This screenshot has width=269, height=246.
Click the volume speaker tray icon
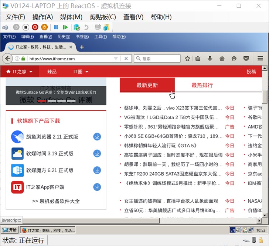click(238, 230)
